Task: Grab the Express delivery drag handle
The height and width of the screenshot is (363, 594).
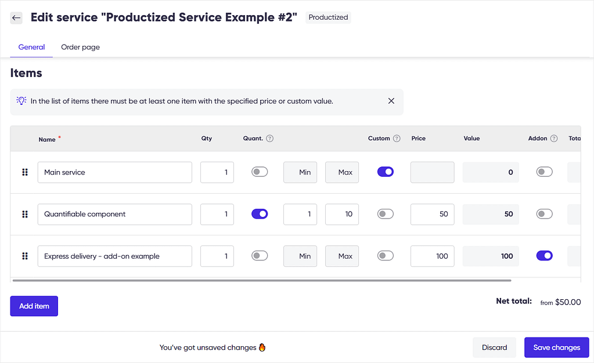Action: [25, 256]
